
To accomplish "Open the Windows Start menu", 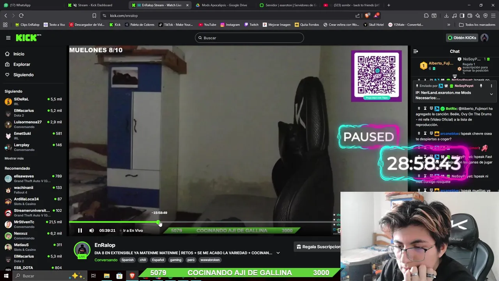I will pyautogui.click(x=6, y=276).
